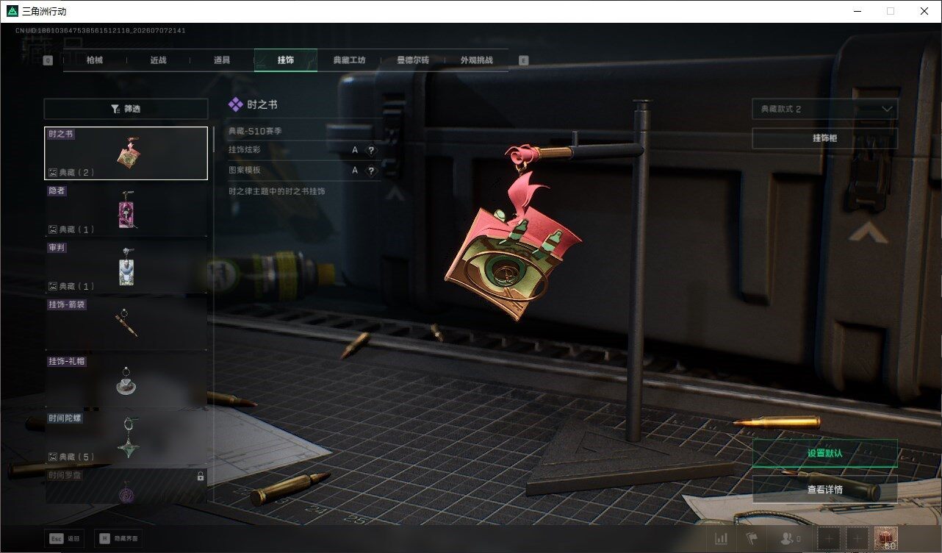Click 典藏 (5) icon under 时间陀螺
942x553 pixels.
(53, 457)
